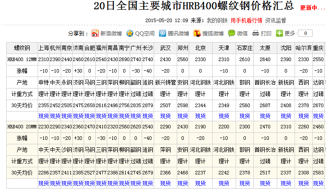Open 现货 link under 武汉 12MM section
This screenshot has width=326, height=189.
[x=165, y=116]
